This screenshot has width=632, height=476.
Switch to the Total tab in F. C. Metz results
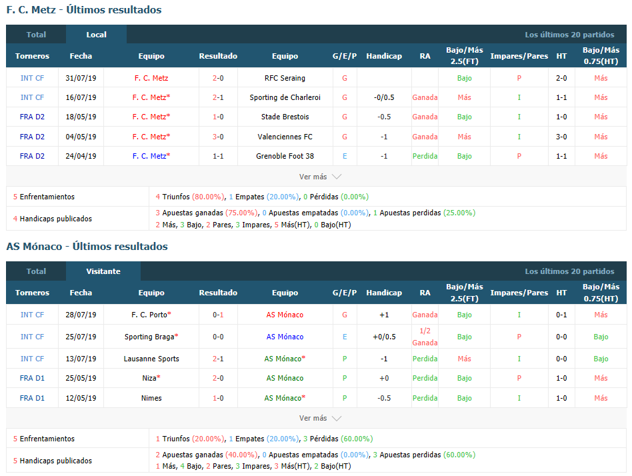36,35
